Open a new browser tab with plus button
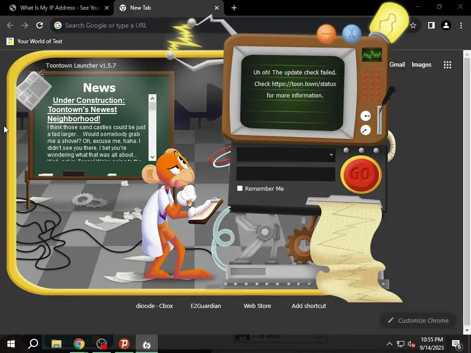This screenshot has width=471, height=353. pos(234,8)
